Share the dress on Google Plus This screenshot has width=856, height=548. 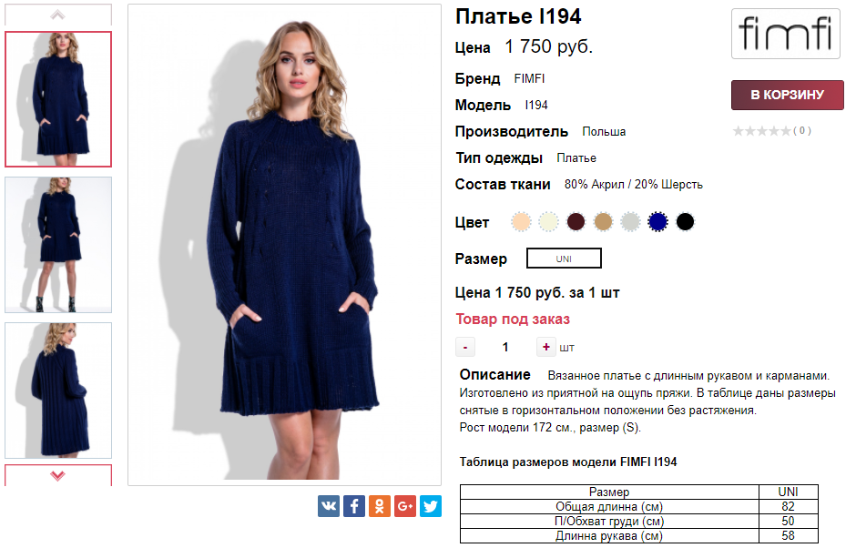[x=405, y=506]
